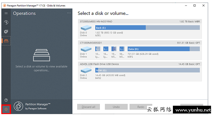
Task: Select the third NTFS partition on Disk 1
Action: pyautogui.click(x=114, y=49)
